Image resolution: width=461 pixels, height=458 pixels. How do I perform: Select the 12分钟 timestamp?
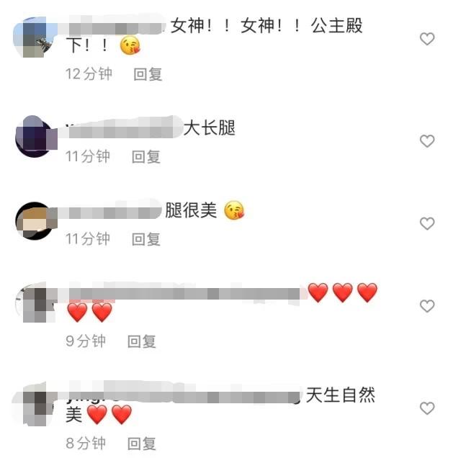[x=89, y=73]
